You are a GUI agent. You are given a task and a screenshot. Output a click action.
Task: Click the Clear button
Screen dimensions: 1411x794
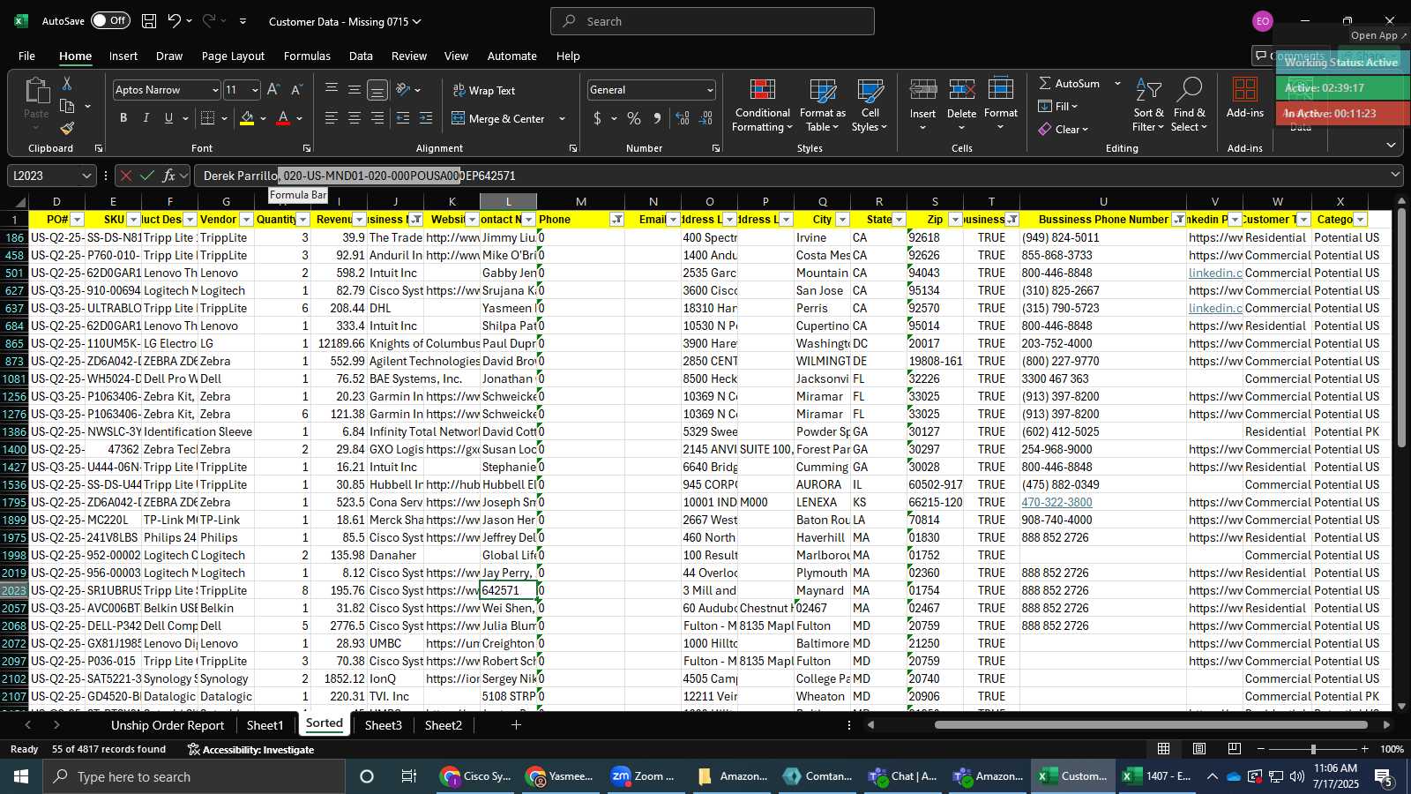pyautogui.click(x=1063, y=129)
